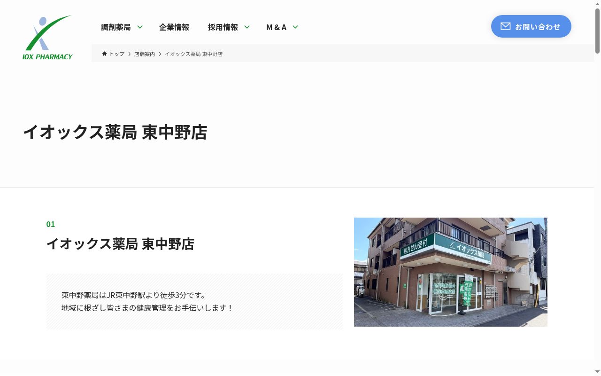Open the M＆A menu item
Viewport: 601px width, 376px height.
[277, 27]
